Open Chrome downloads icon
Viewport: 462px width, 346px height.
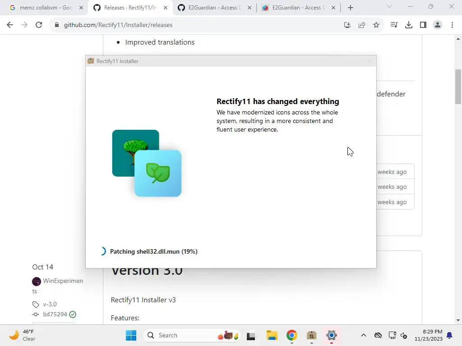click(x=409, y=25)
